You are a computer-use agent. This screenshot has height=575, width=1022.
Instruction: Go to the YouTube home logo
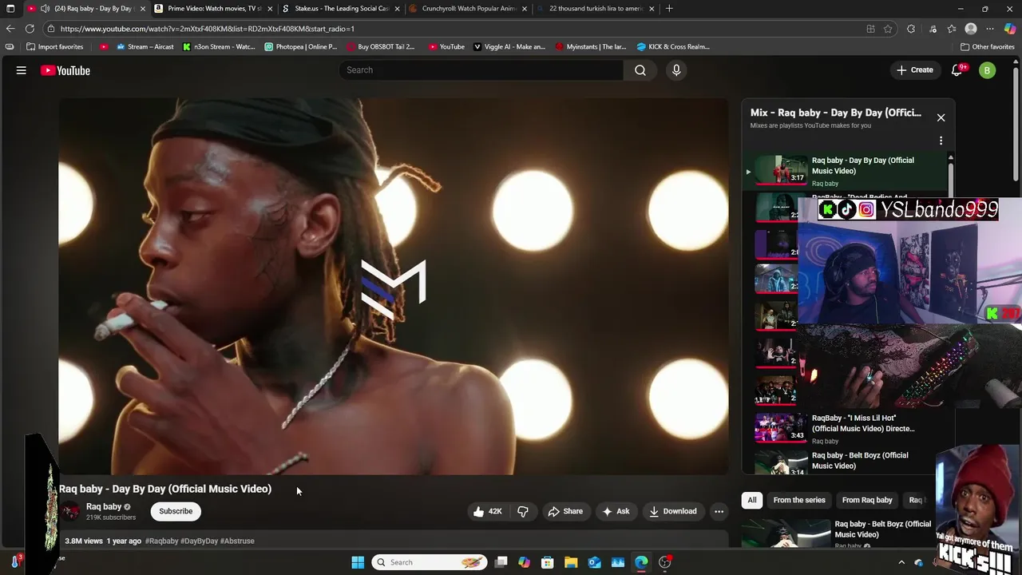(65, 70)
